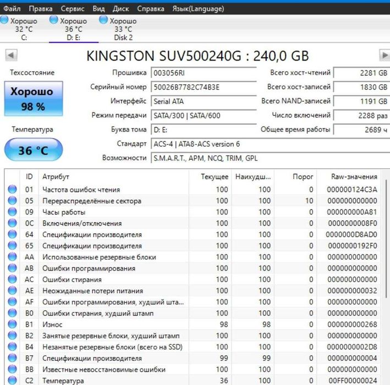
Task: Click status orb beside Износ attribute B1
Action: point(12,324)
